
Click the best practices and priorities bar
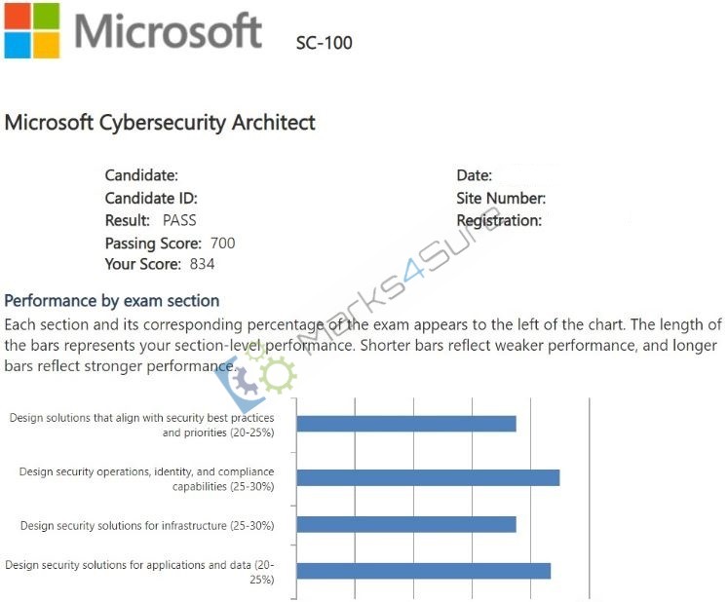(x=406, y=424)
